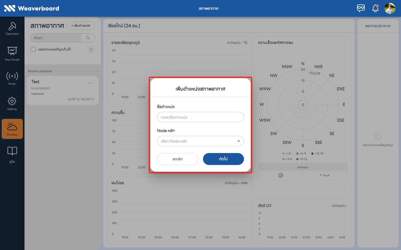Collapse the locations panel chevron
Viewport: 401px width, 250px height.
coord(91,49)
